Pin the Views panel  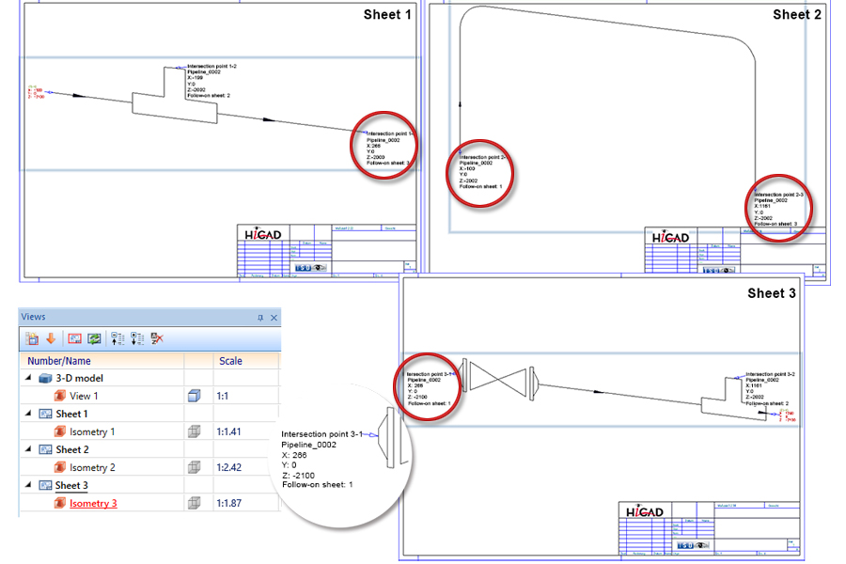[x=260, y=318]
